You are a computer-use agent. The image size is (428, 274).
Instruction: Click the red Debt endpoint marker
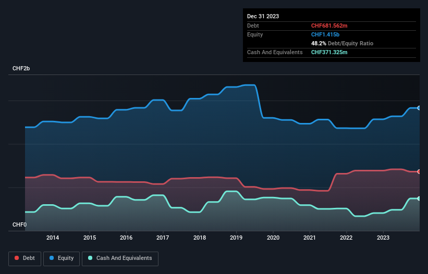419,171
